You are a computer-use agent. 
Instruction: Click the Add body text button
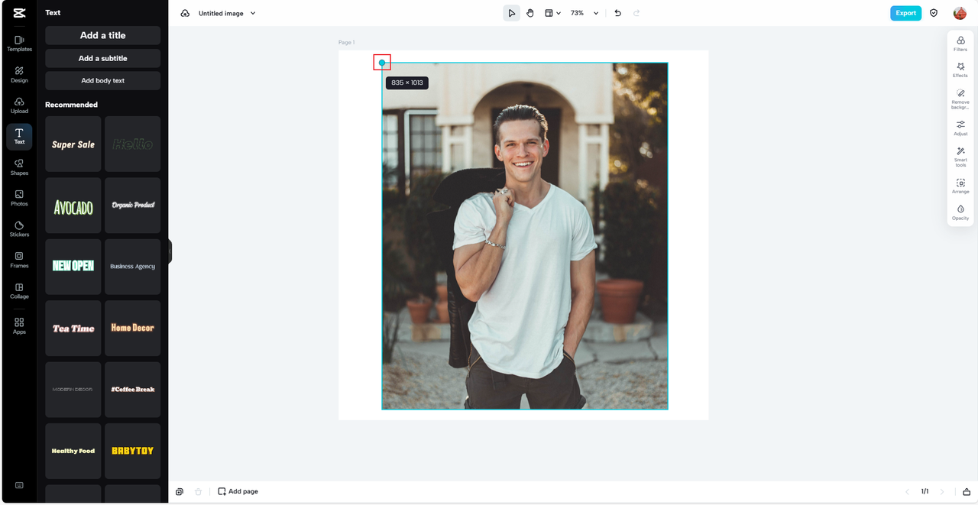pyautogui.click(x=102, y=80)
